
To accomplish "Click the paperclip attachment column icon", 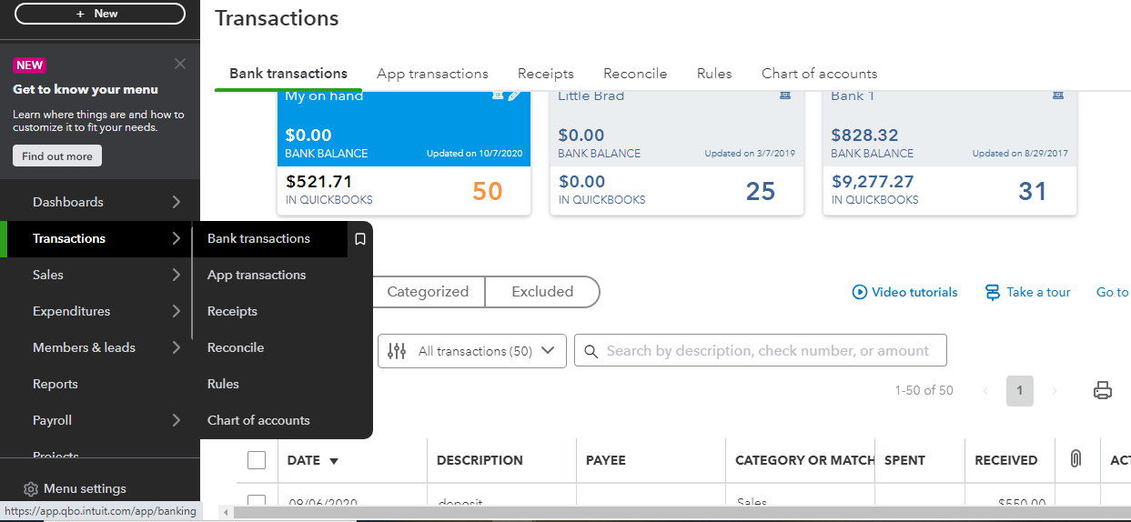I will coord(1075,459).
